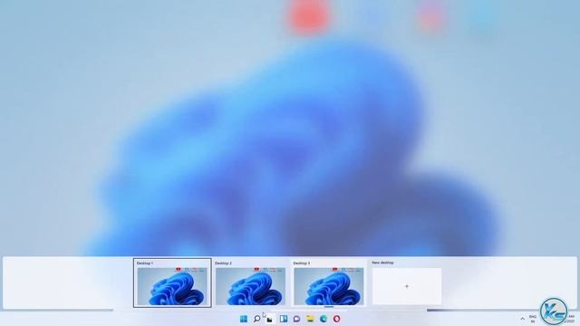Switch to the Desktop 3 thumbnail

click(x=329, y=286)
